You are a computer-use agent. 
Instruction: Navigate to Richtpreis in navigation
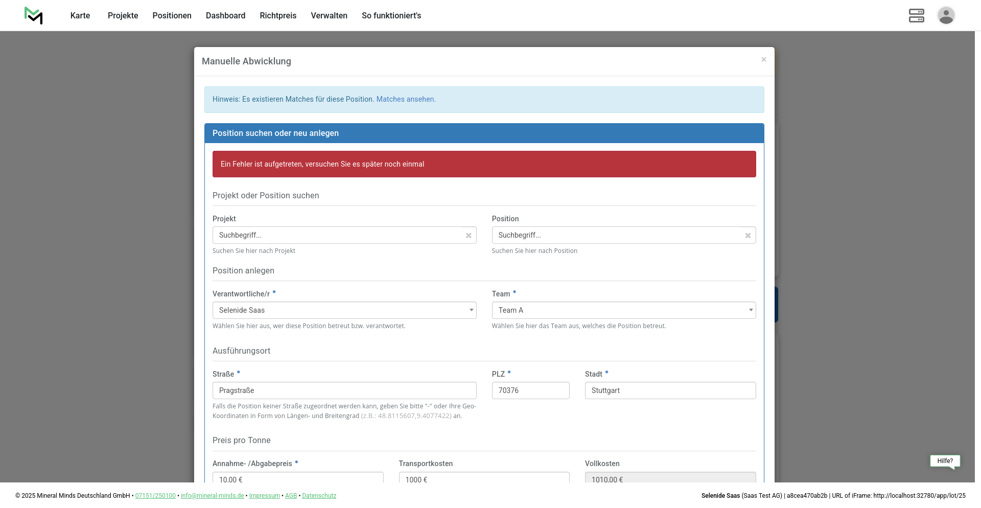click(278, 16)
